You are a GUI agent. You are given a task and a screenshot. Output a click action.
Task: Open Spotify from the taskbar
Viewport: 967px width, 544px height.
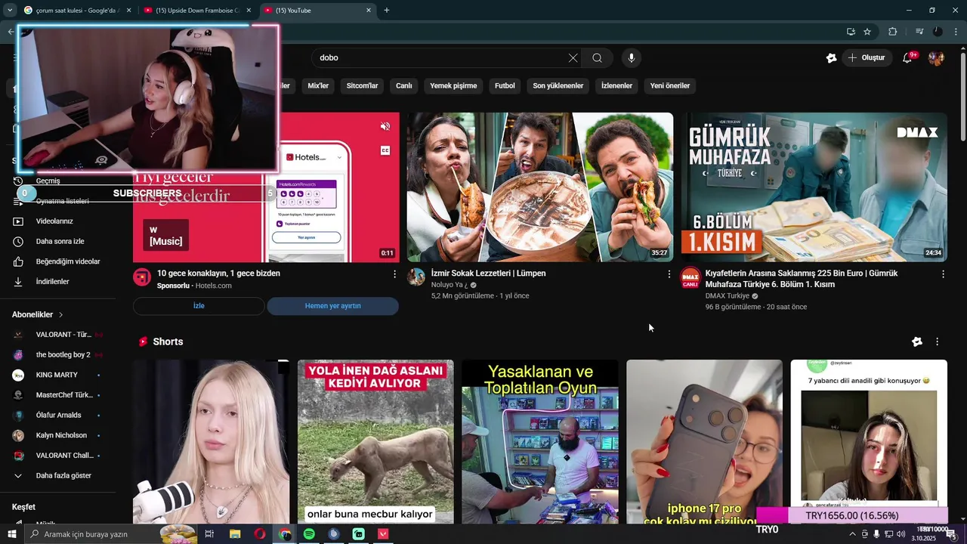tap(309, 534)
